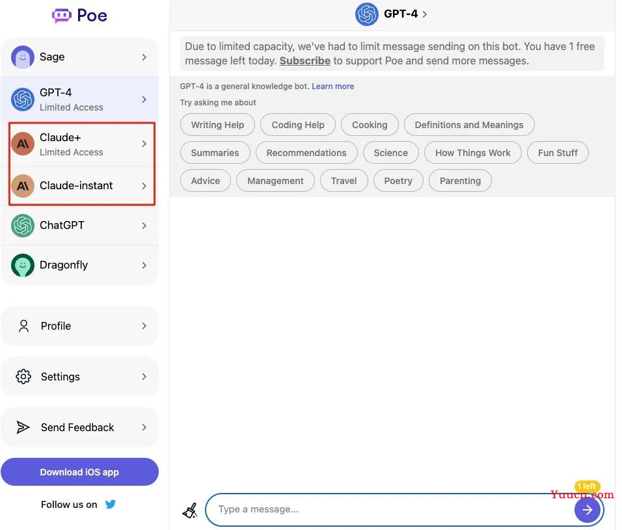Tap the Advice topic chip
Viewport: 622px width, 530px height.
[x=206, y=181]
